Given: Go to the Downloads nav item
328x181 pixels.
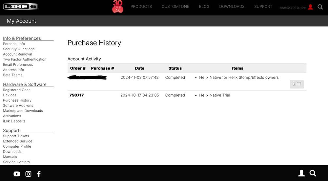Looking at the screenshot, I should point(232,7).
